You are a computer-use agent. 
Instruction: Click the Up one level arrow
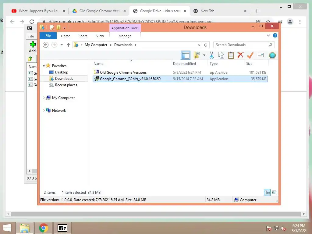(69, 45)
